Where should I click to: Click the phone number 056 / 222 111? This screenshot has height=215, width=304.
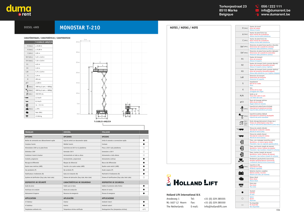coord(271,6)
